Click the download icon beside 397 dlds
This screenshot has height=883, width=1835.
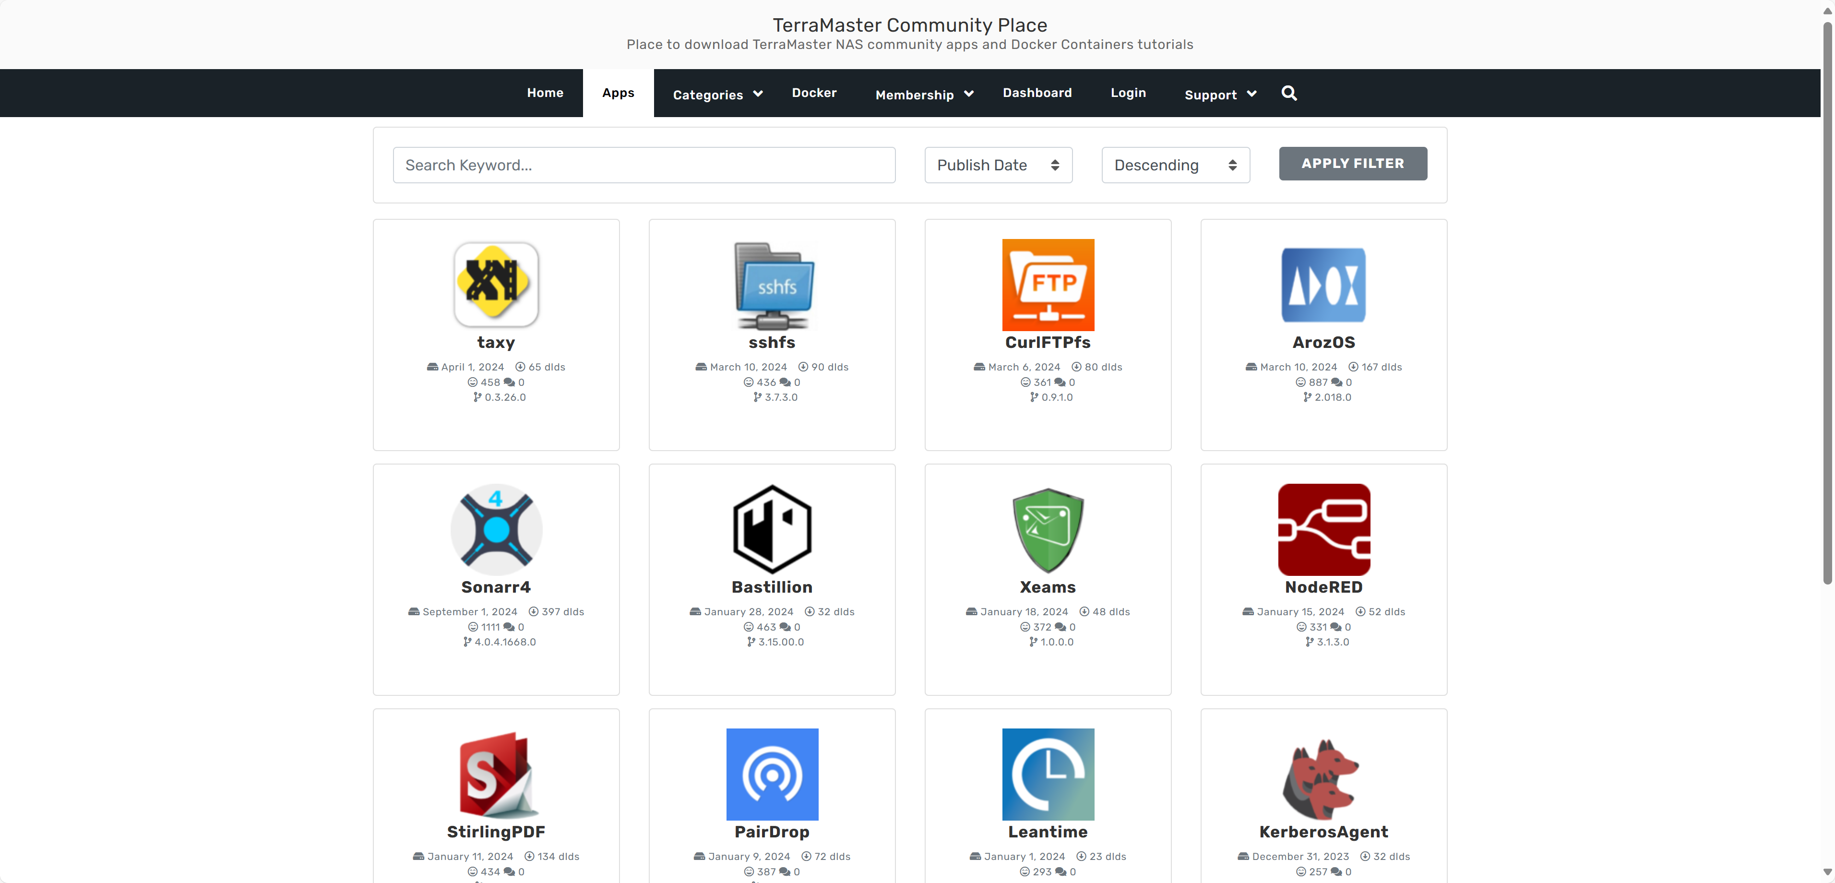(534, 611)
